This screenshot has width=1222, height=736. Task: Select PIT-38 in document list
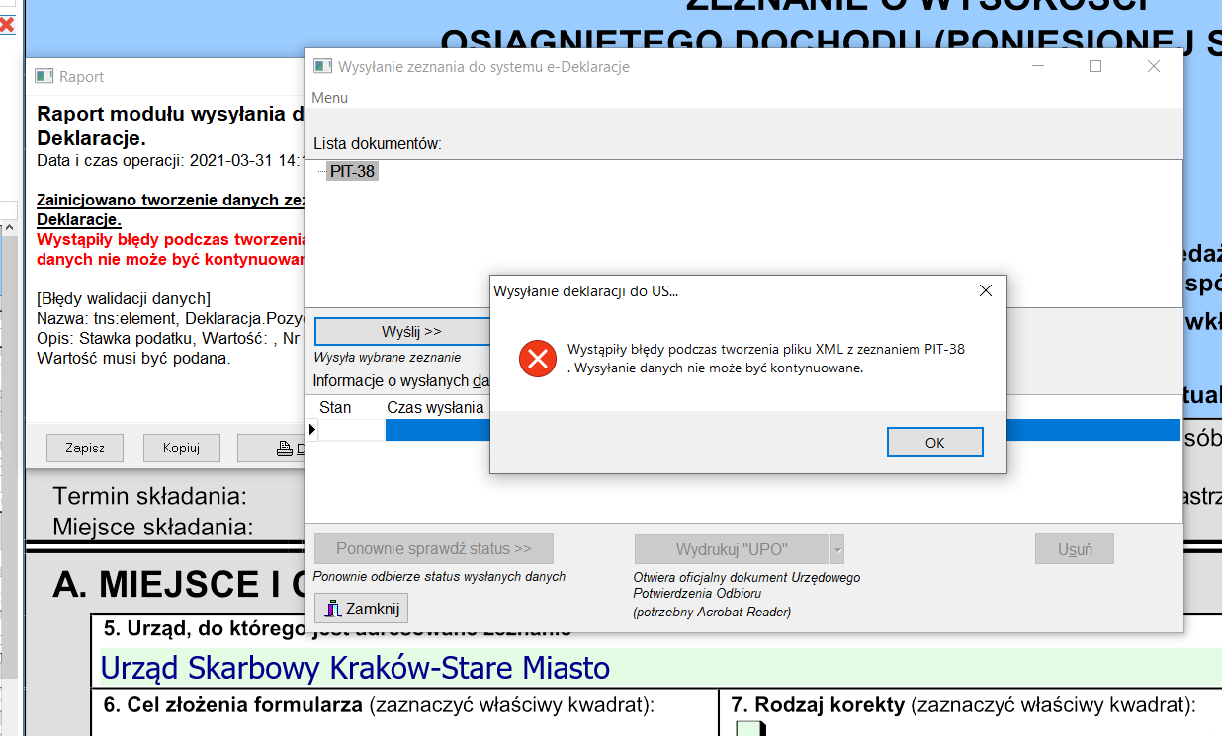(x=352, y=171)
